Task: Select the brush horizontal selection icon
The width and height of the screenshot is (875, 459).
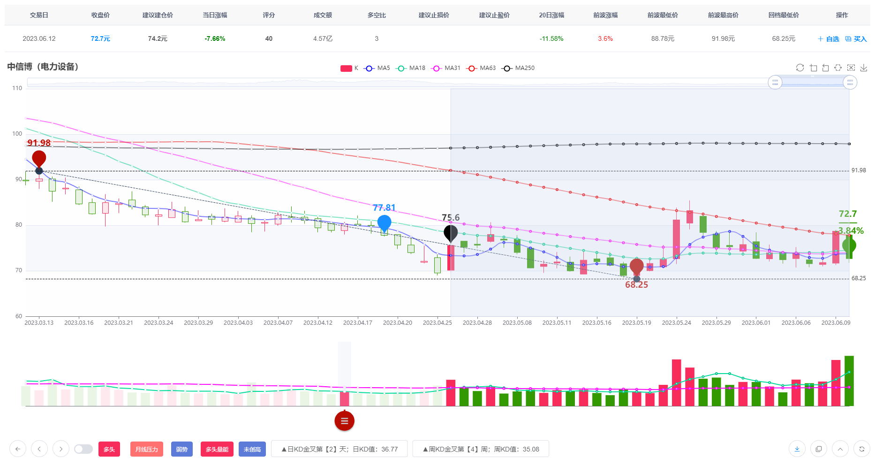Action: tap(838, 68)
